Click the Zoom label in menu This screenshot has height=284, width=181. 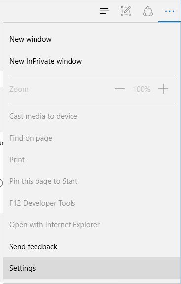(x=19, y=89)
